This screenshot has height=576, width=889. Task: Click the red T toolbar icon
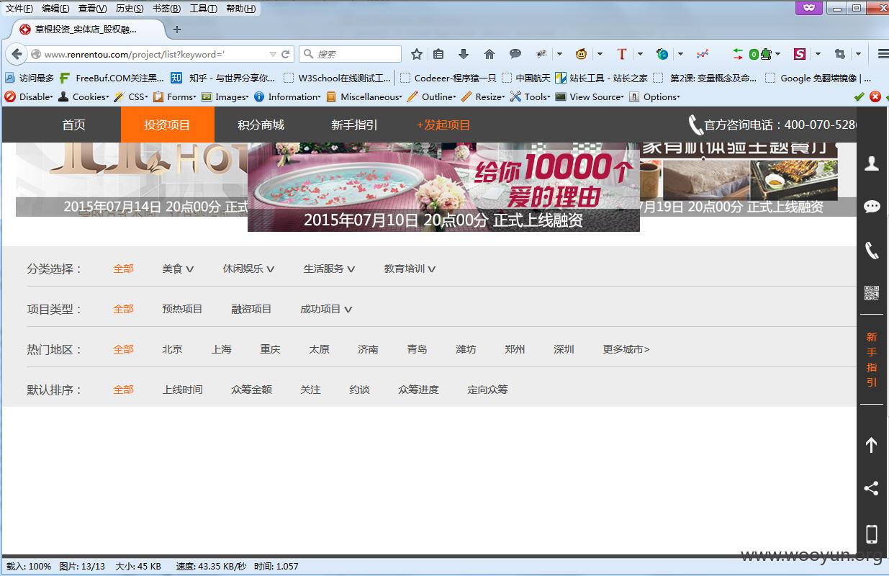pos(622,54)
